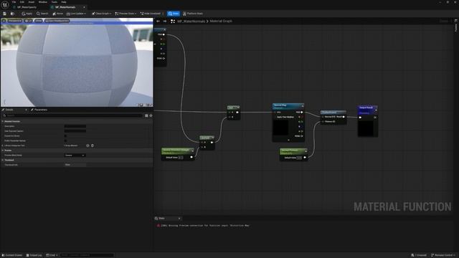Apply the material changes
Screen dimensions: 459x258
tap(27, 14)
